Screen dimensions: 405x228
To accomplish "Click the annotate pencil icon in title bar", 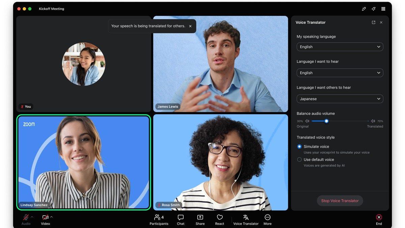I will [x=364, y=9].
